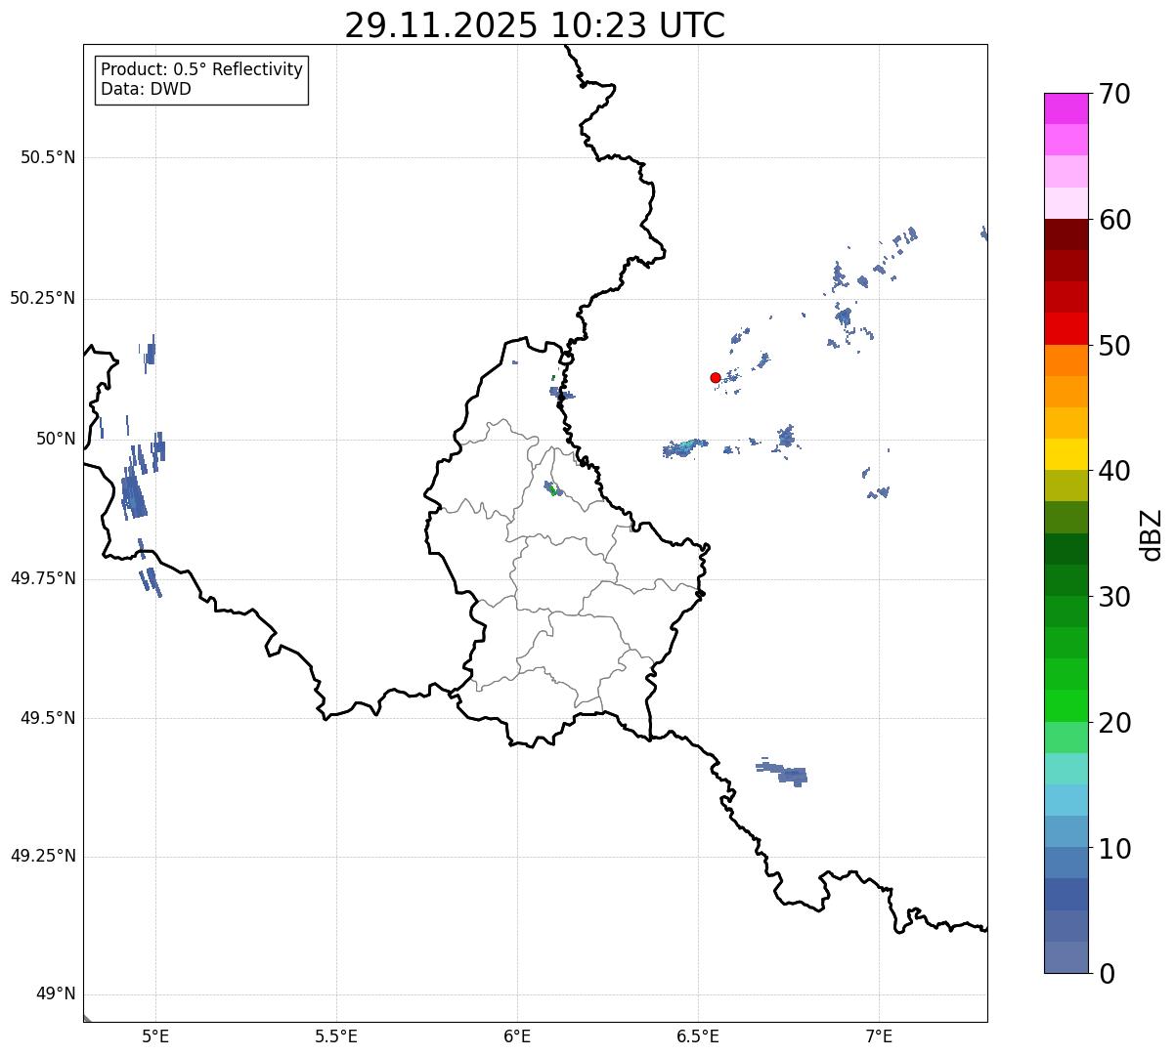Click the 29.11.2025 10:23 UTC title
The height and width of the screenshot is (1056, 1175).
click(535, 25)
